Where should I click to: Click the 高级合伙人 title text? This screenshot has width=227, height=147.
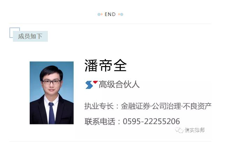119,84
